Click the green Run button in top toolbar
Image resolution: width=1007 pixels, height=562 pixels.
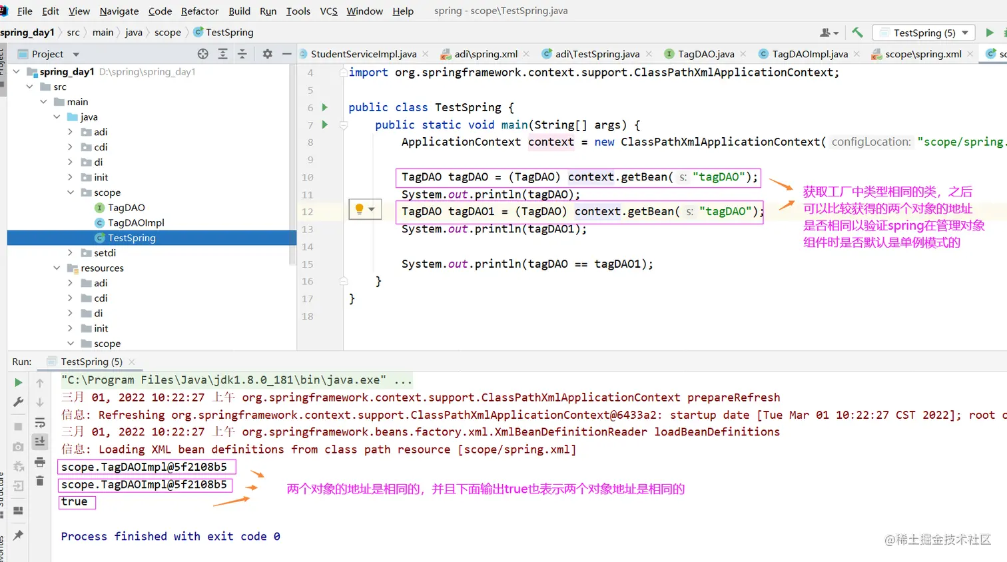point(990,32)
